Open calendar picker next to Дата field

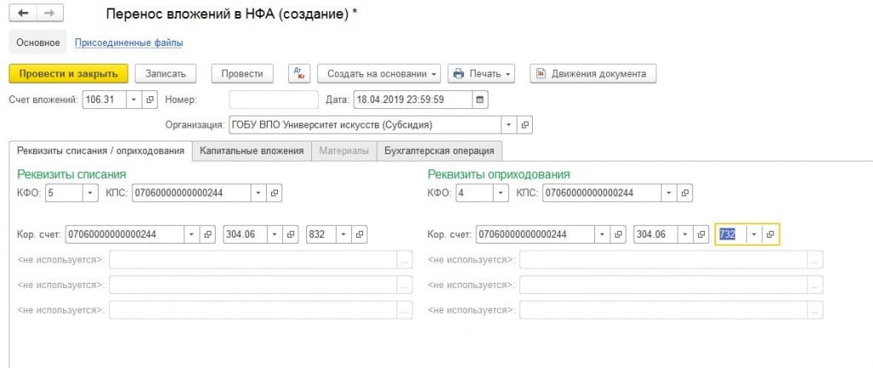481,100
